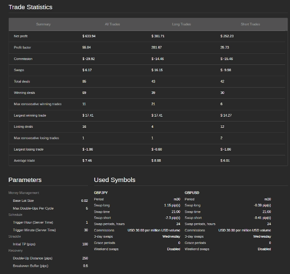290x274 pixels.
Task: Click long profit factor 281.67
Action: point(157,47)
